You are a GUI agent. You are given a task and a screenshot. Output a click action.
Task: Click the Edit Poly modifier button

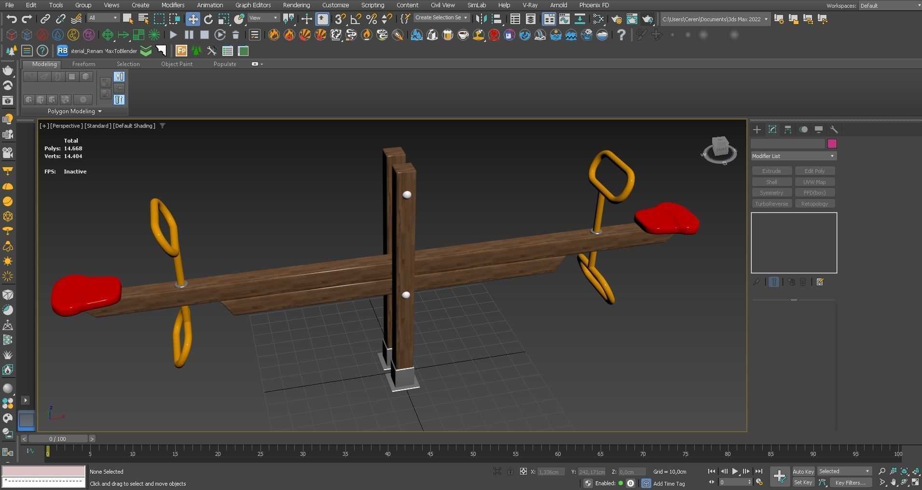[x=814, y=171]
